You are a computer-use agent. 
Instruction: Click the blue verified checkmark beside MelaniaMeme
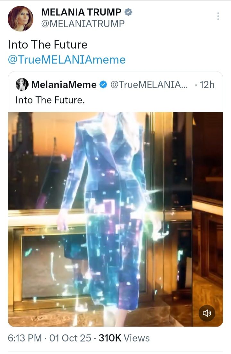[103, 85]
